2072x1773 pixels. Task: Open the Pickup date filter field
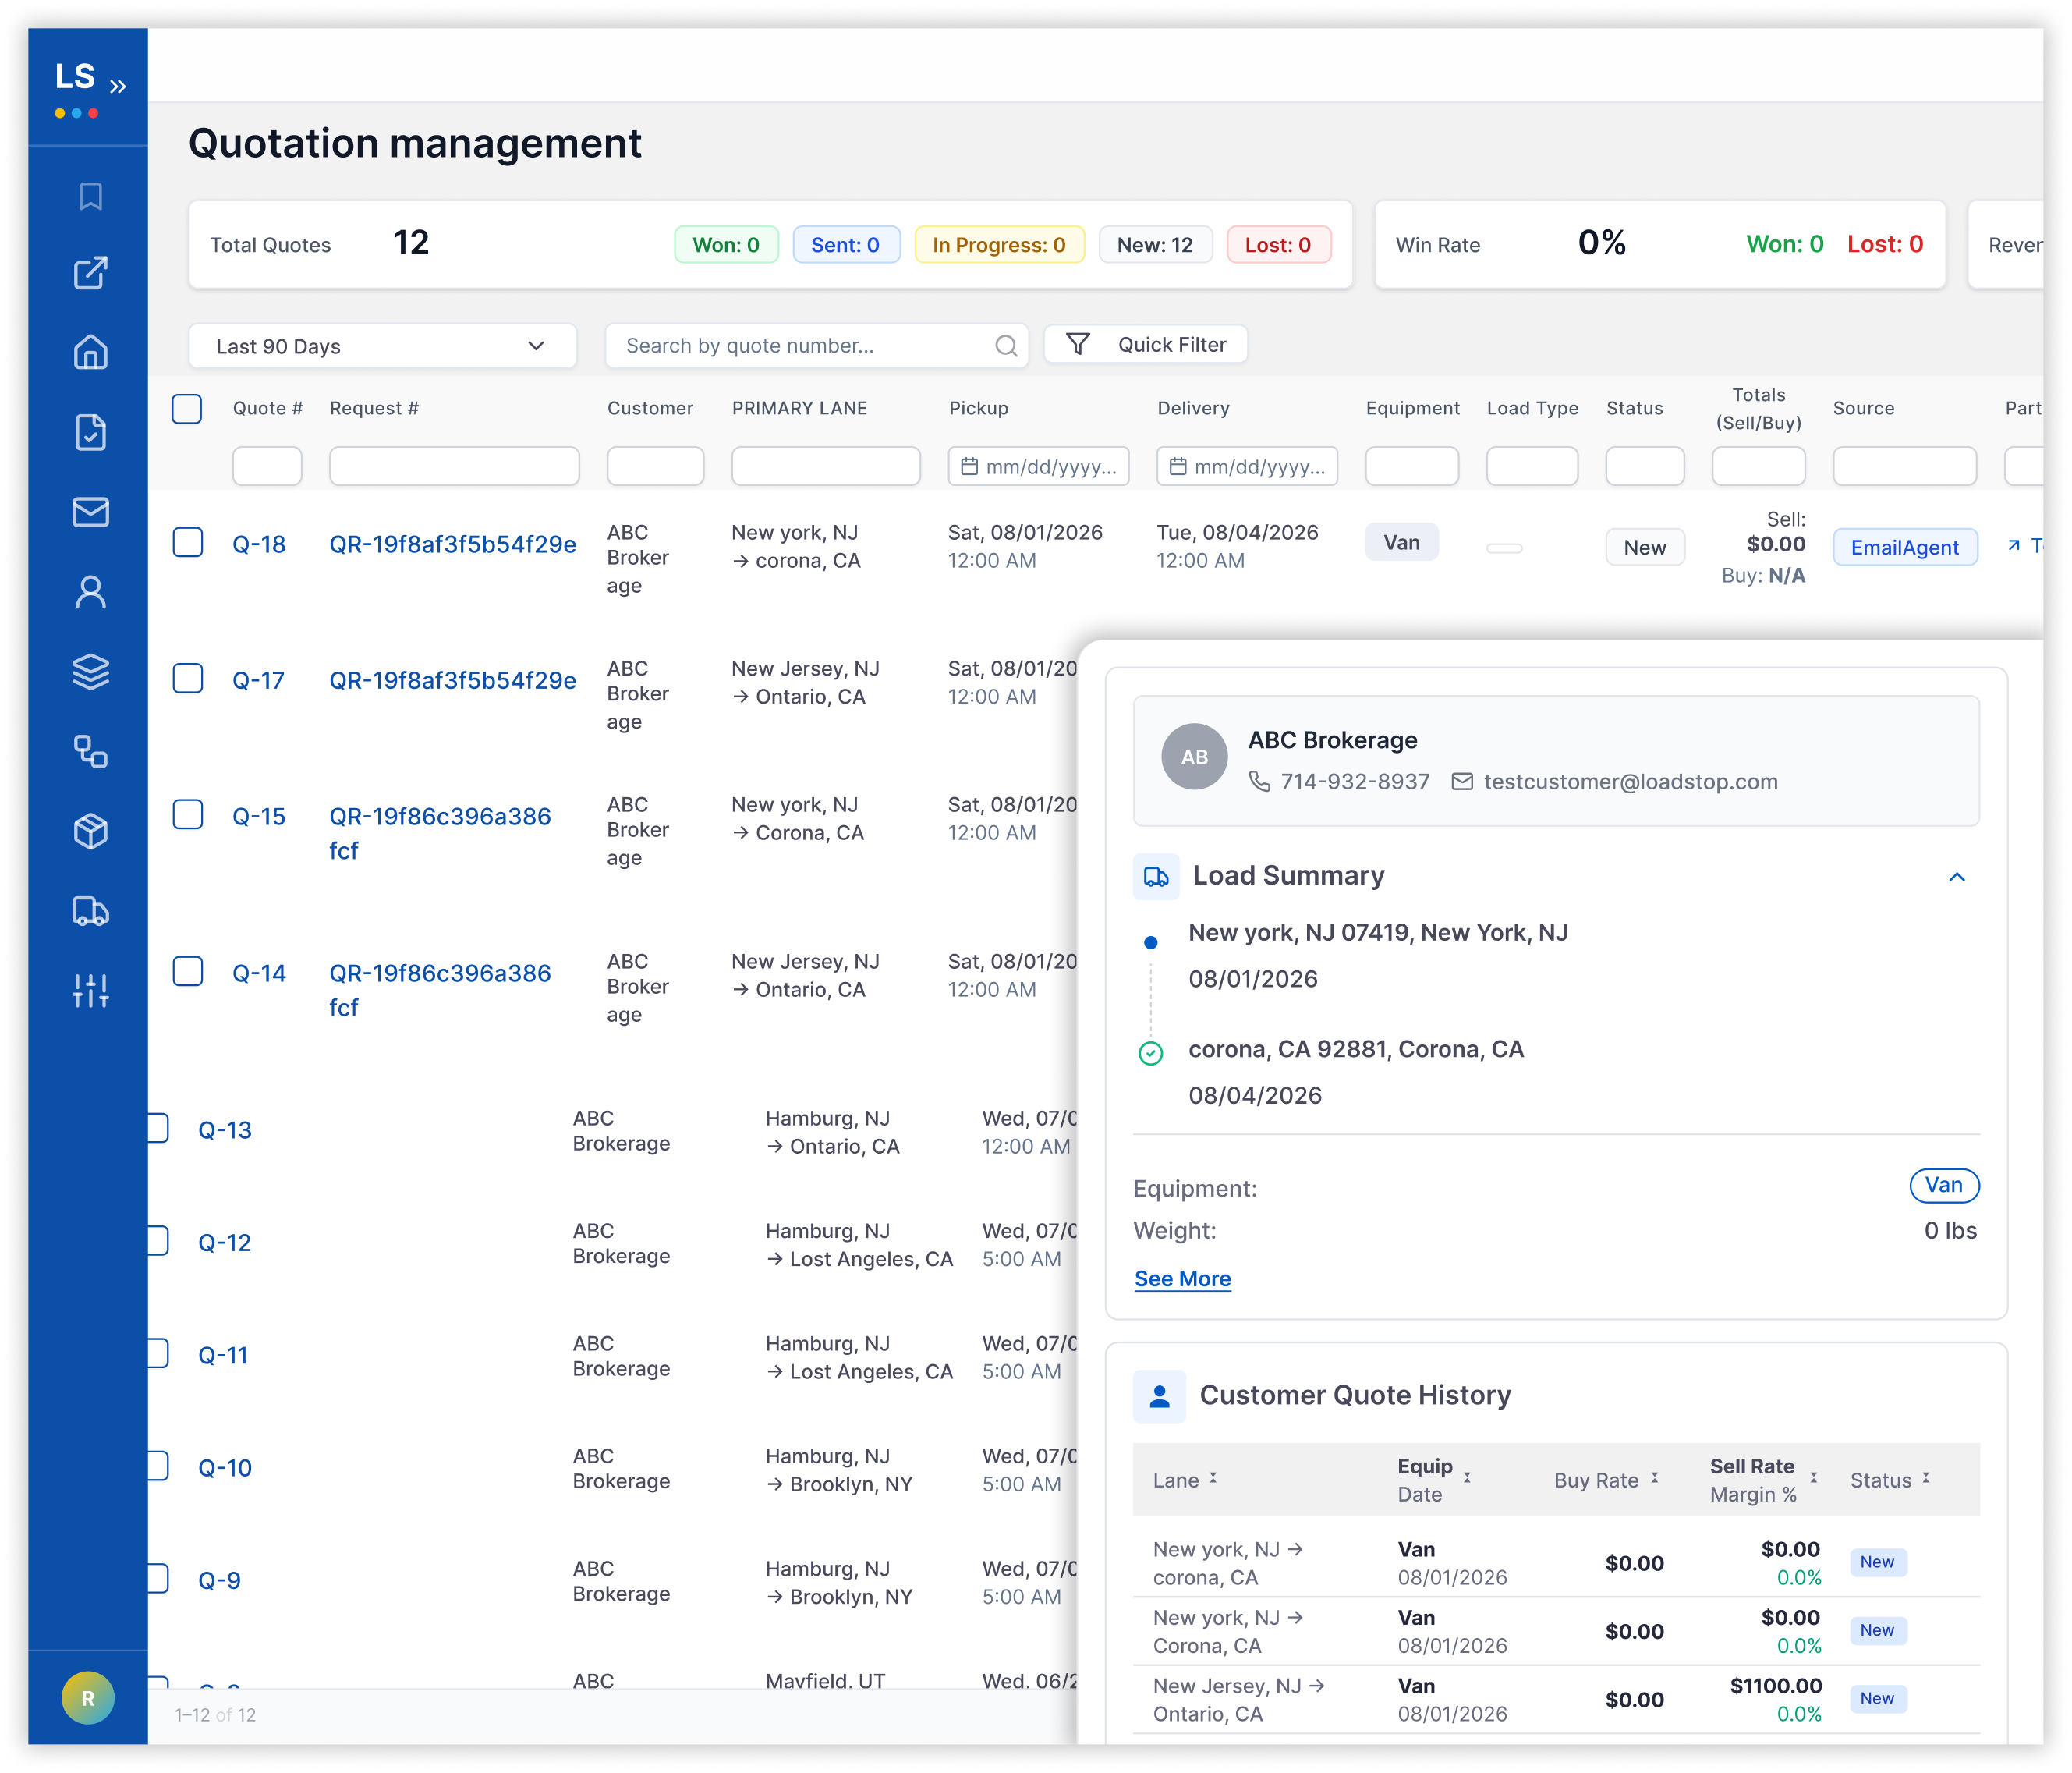click(x=1039, y=466)
